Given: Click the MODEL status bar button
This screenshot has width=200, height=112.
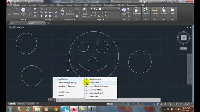Looking at the screenshot, I should coord(110,104).
